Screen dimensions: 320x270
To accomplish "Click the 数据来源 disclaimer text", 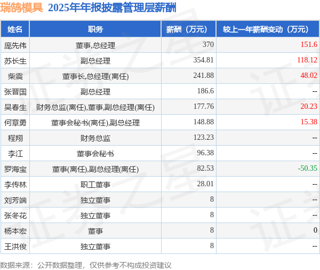I will 86,265.
